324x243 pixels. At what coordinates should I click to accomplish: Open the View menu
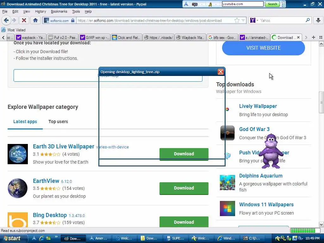27,11
